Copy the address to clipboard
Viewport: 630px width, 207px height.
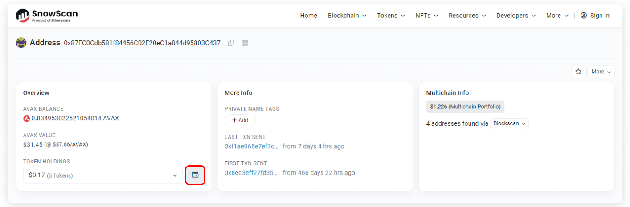[231, 43]
